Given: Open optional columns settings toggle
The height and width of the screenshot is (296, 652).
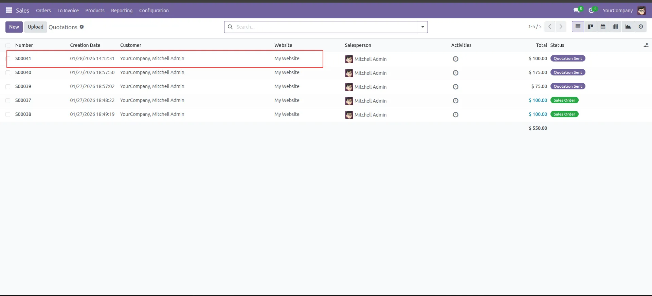Looking at the screenshot, I should coord(646,45).
